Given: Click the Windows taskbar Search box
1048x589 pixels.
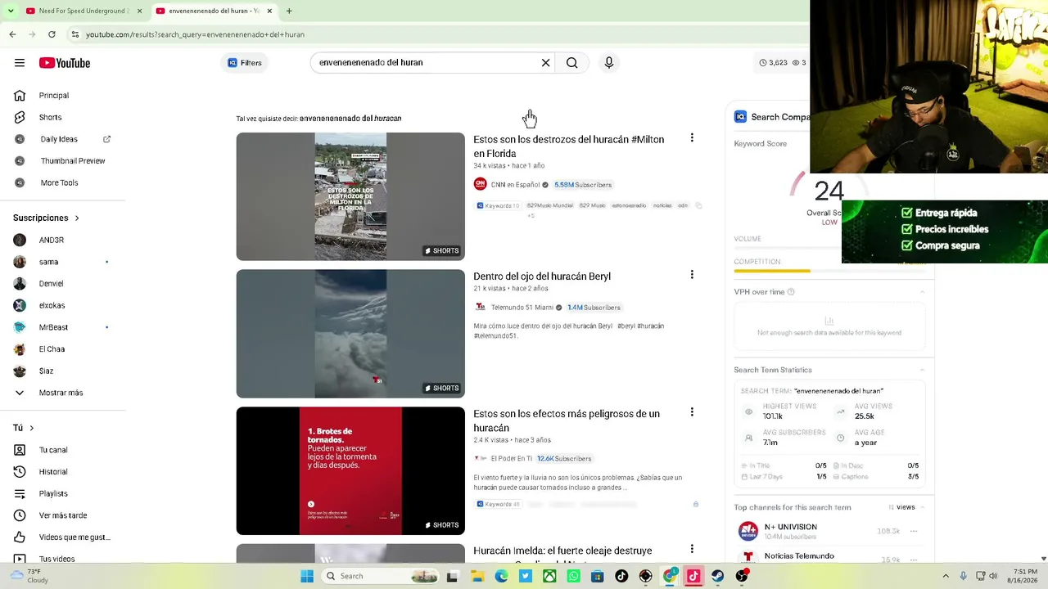Looking at the screenshot, I should 381,576.
